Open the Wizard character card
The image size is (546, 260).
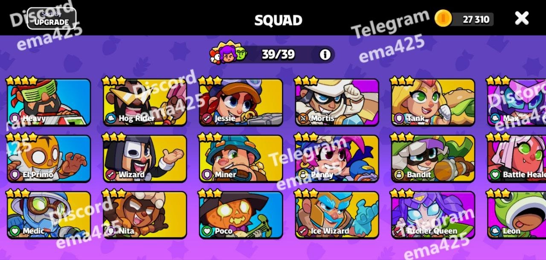(145, 158)
